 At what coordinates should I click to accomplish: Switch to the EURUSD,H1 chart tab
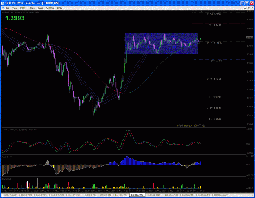pos(188,195)
